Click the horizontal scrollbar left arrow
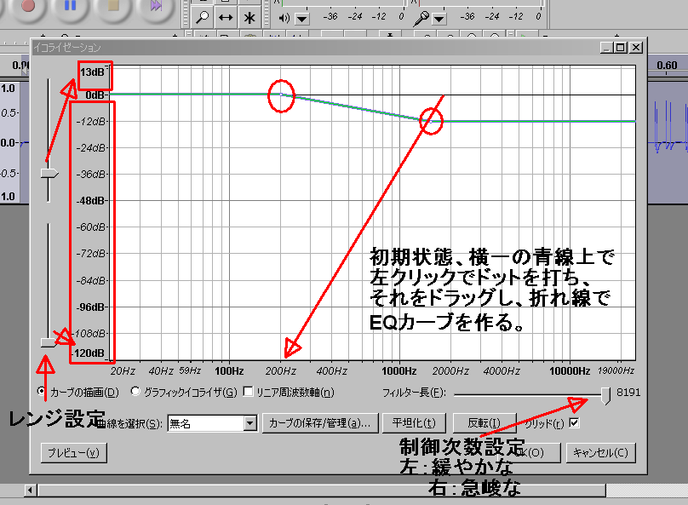The width and height of the screenshot is (688, 505). pos(30,490)
